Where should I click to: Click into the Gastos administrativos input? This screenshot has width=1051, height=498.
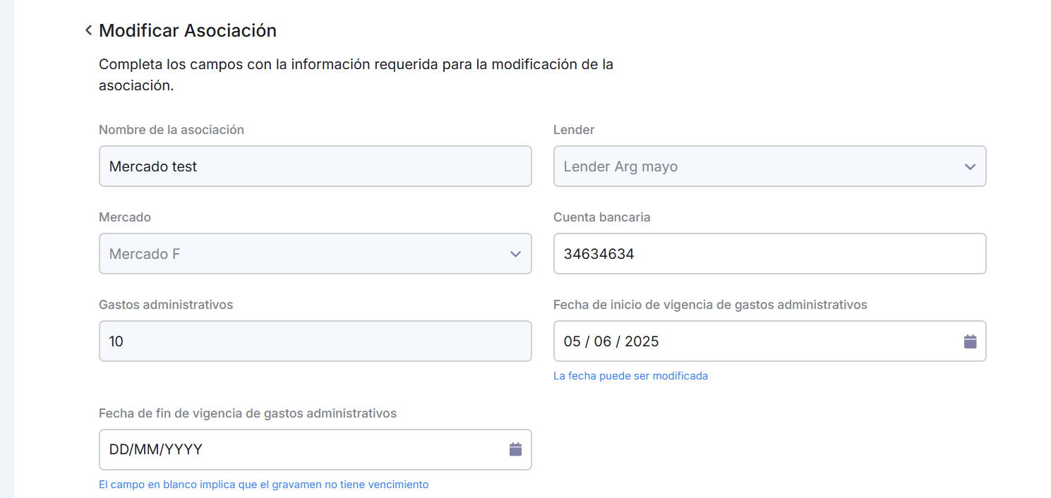[x=315, y=341]
